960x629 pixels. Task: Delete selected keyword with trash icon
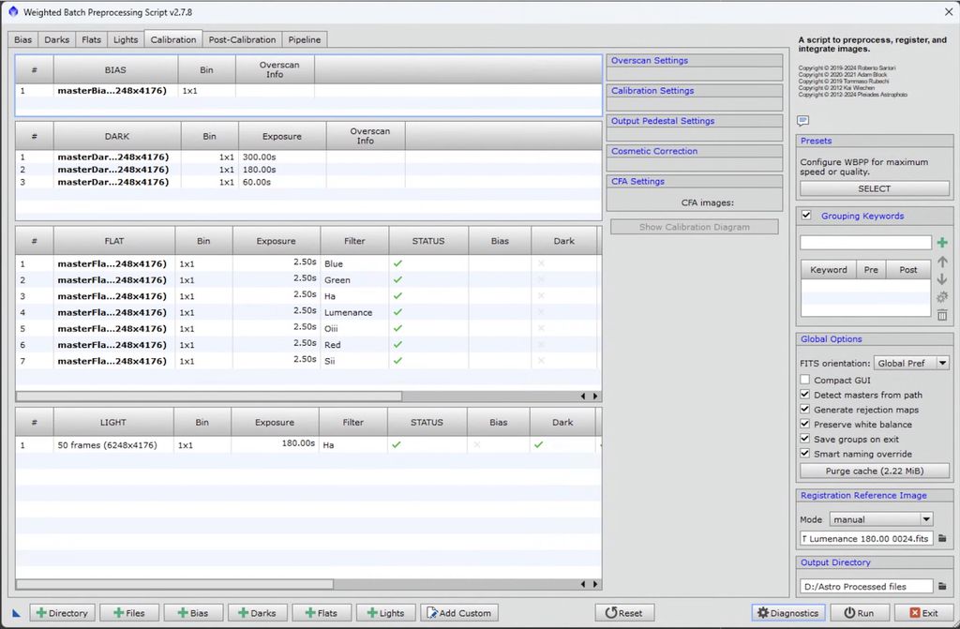(941, 315)
